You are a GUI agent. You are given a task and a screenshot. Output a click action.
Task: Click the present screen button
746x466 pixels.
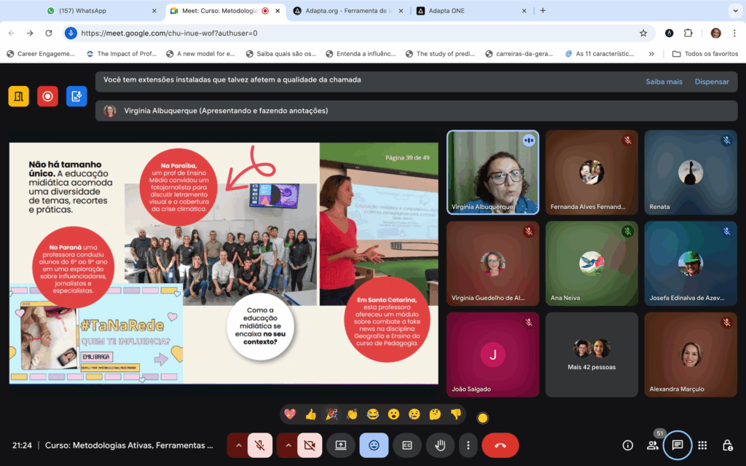click(x=340, y=445)
